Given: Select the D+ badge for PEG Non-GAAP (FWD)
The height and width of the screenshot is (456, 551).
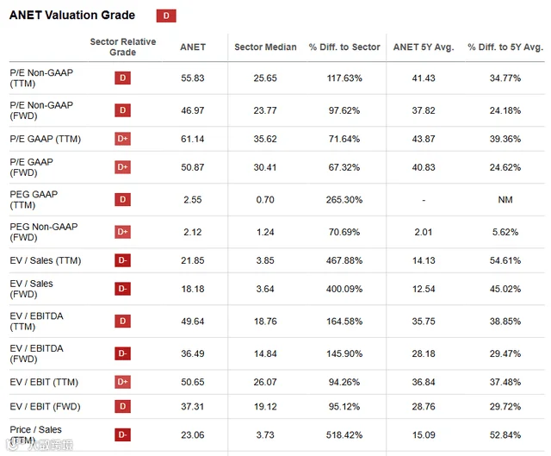Looking at the screenshot, I should (x=122, y=232).
